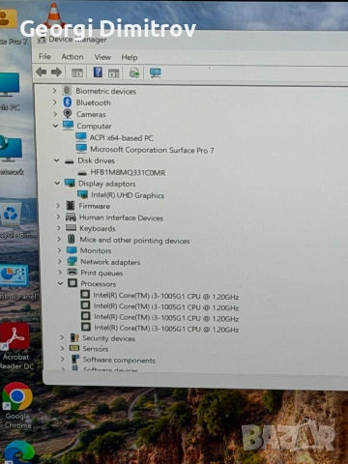Expand the Firmware chevron

(x=58, y=205)
